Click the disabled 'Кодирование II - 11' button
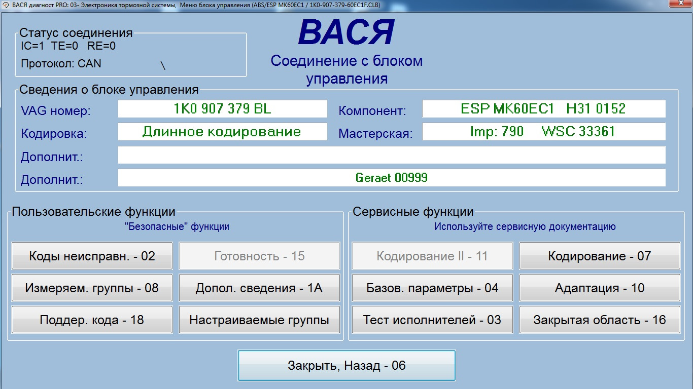 (x=432, y=256)
